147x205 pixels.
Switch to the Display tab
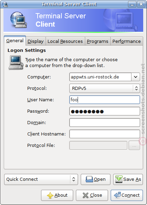(36, 41)
